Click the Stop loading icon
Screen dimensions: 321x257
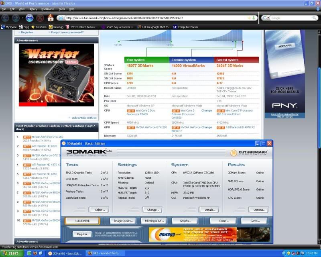pos(40,18)
